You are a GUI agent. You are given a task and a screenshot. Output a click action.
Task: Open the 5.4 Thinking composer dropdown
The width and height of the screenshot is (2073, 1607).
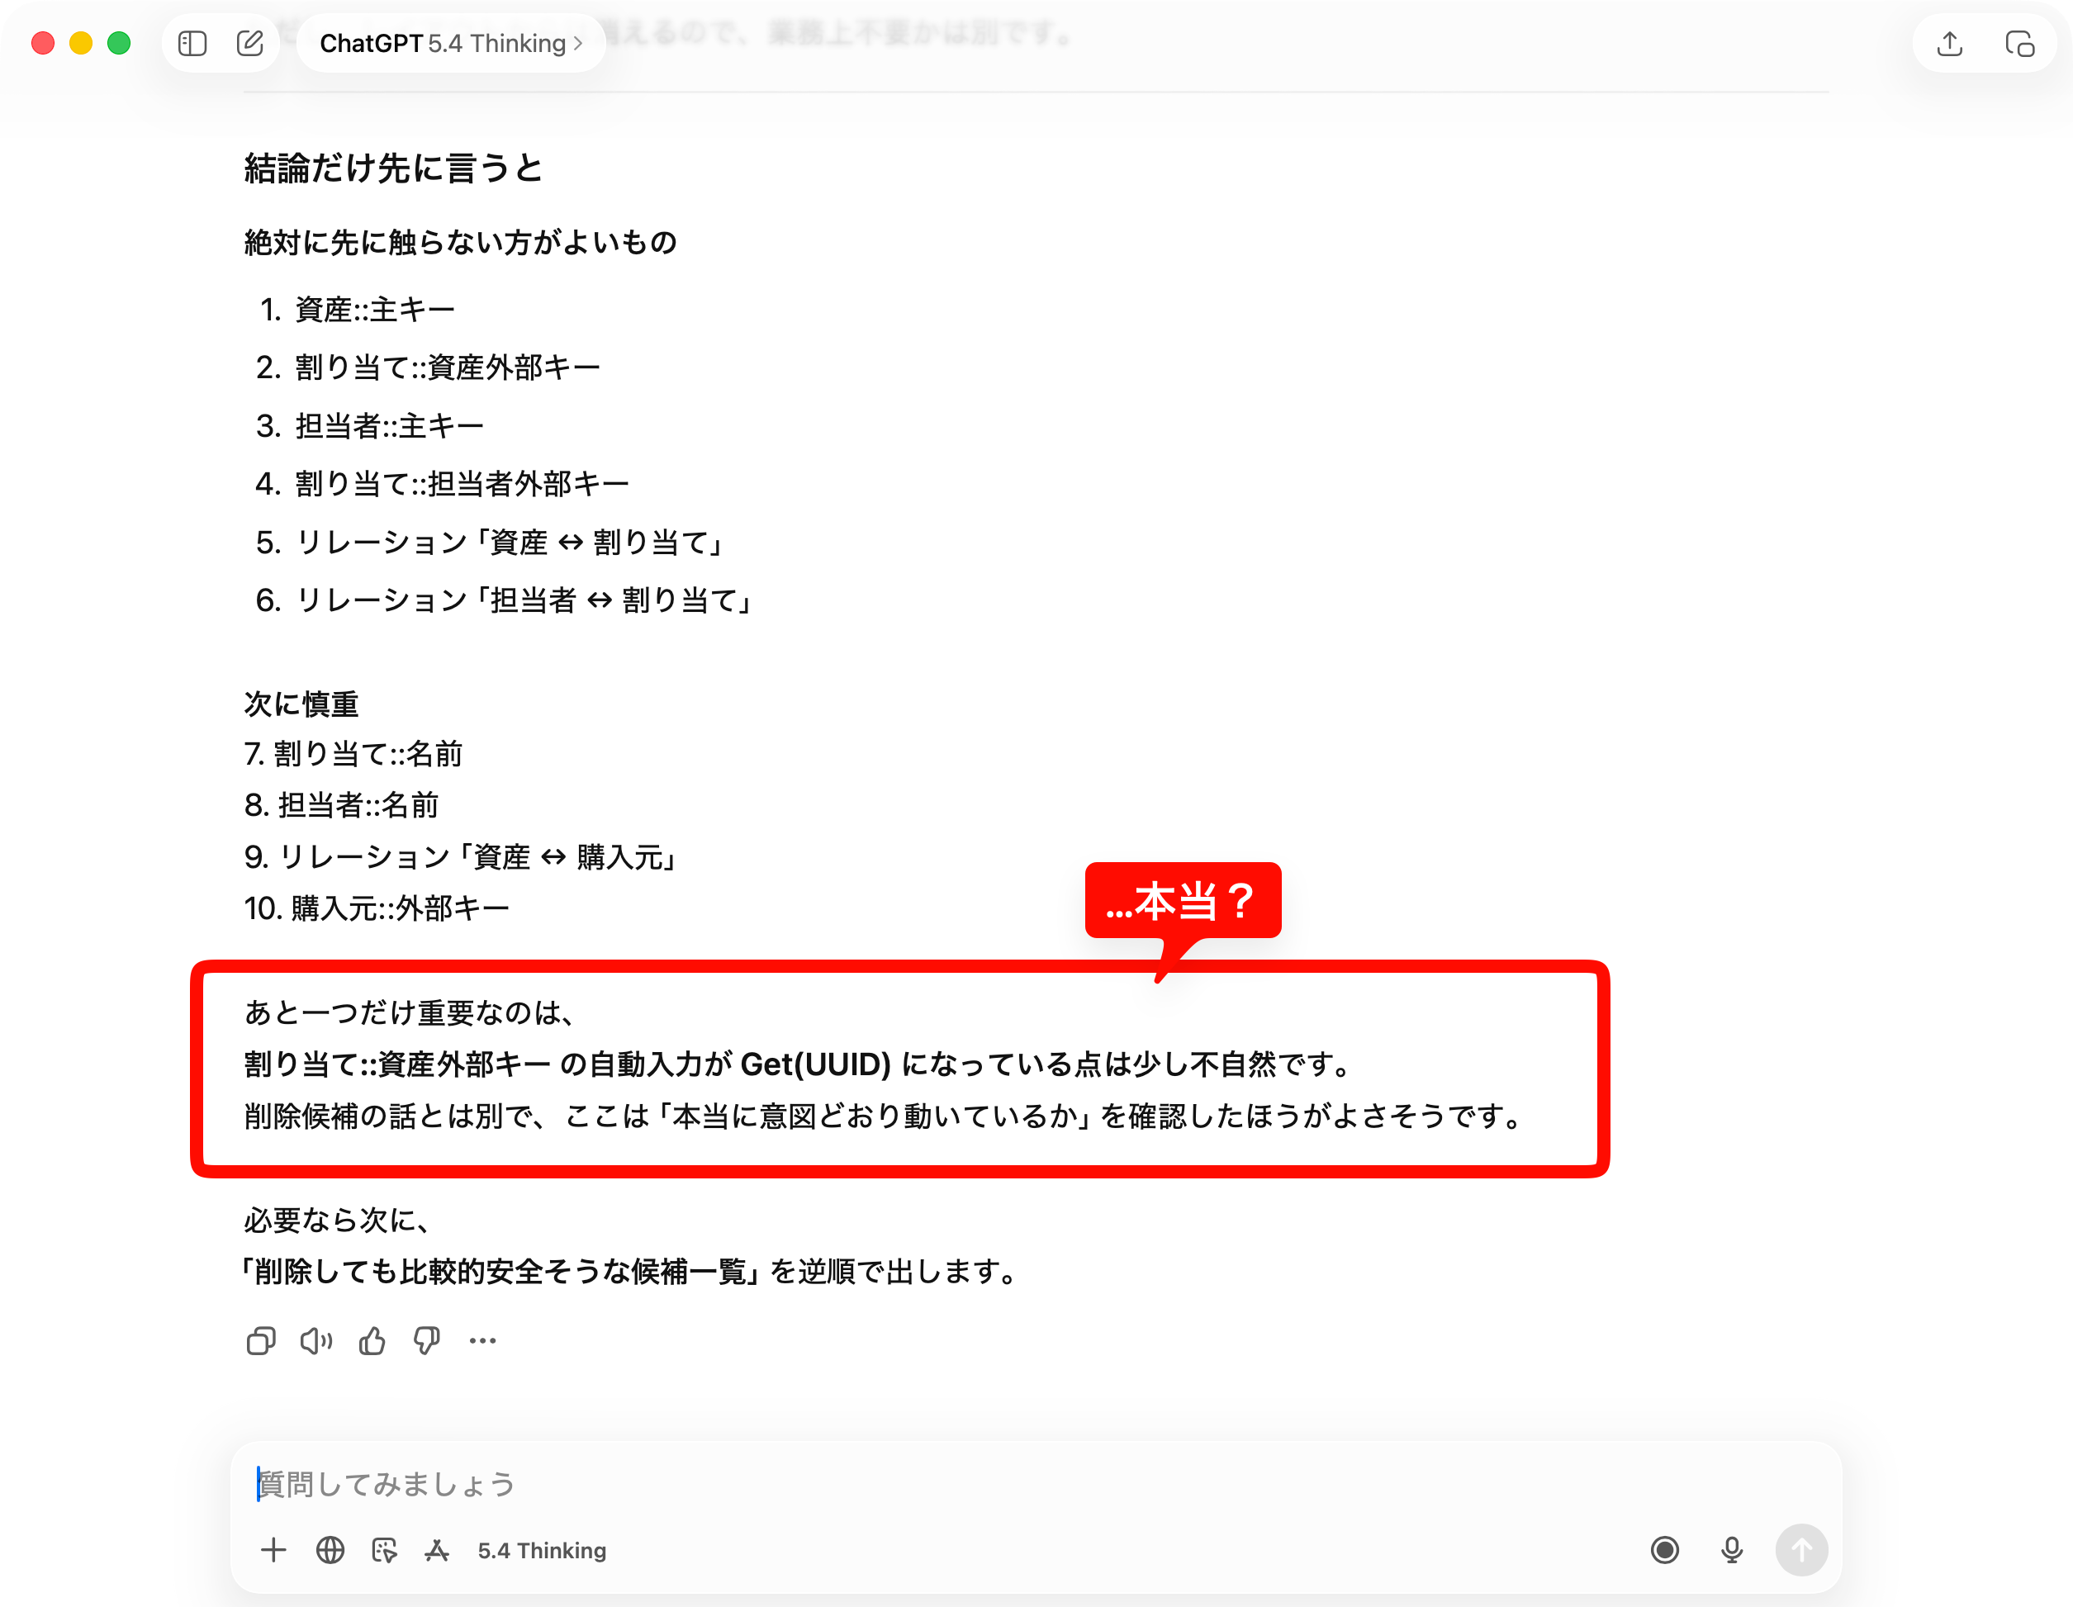(542, 1550)
